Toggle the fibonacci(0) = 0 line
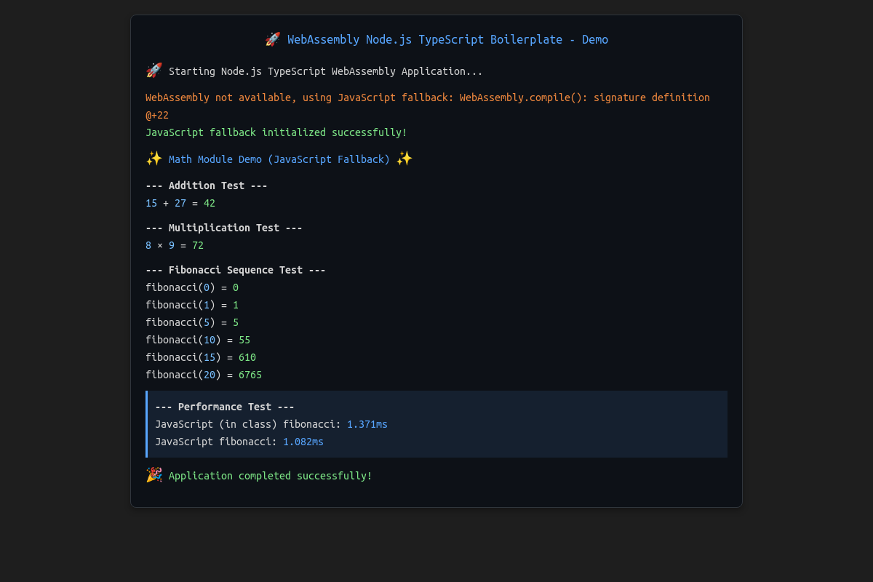This screenshot has height=582, width=873. [x=191, y=287]
